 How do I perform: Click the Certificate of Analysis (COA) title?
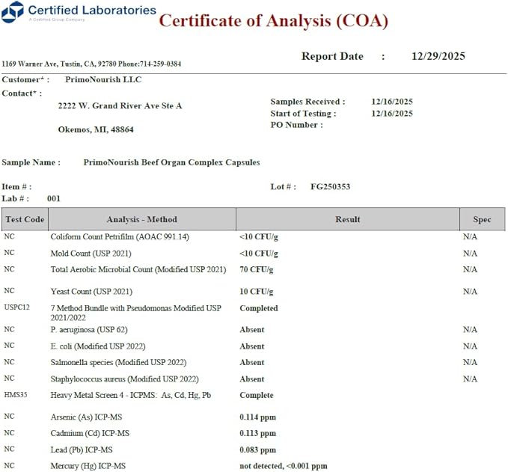tap(273, 21)
